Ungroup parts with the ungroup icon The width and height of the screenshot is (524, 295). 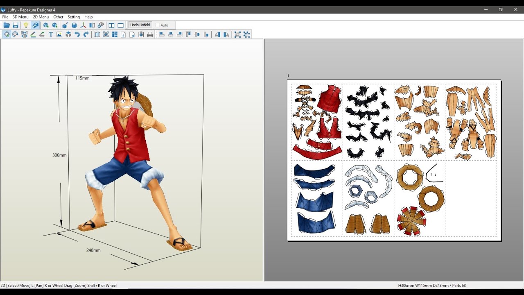tap(246, 34)
